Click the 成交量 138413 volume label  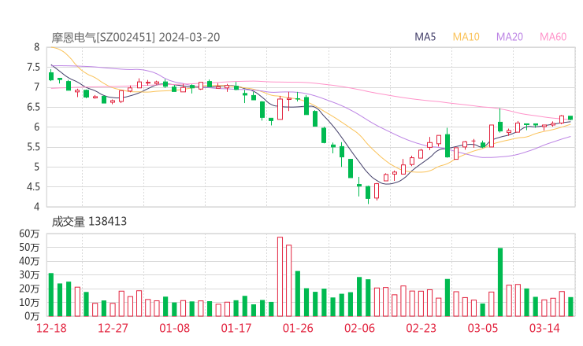[x=89, y=222]
